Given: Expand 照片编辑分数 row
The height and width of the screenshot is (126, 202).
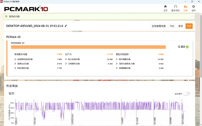Looking at the screenshot, I should (x=117, y=59).
